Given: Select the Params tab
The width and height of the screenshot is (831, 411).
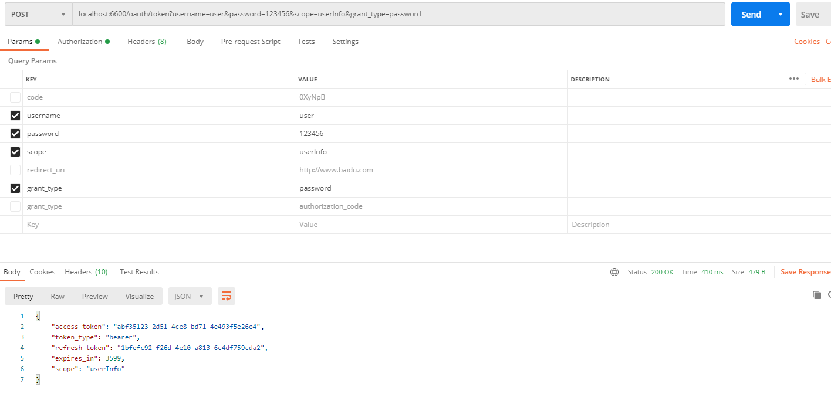Looking at the screenshot, I should [23, 42].
